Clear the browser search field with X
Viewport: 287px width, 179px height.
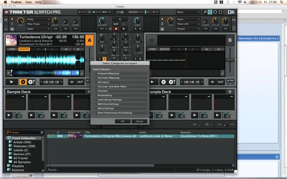(42, 132)
